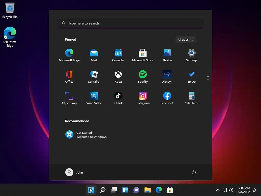Open taskbar Search magnifier
Image resolution: width=261 pixels, height=196 pixels.
(x=103, y=190)
